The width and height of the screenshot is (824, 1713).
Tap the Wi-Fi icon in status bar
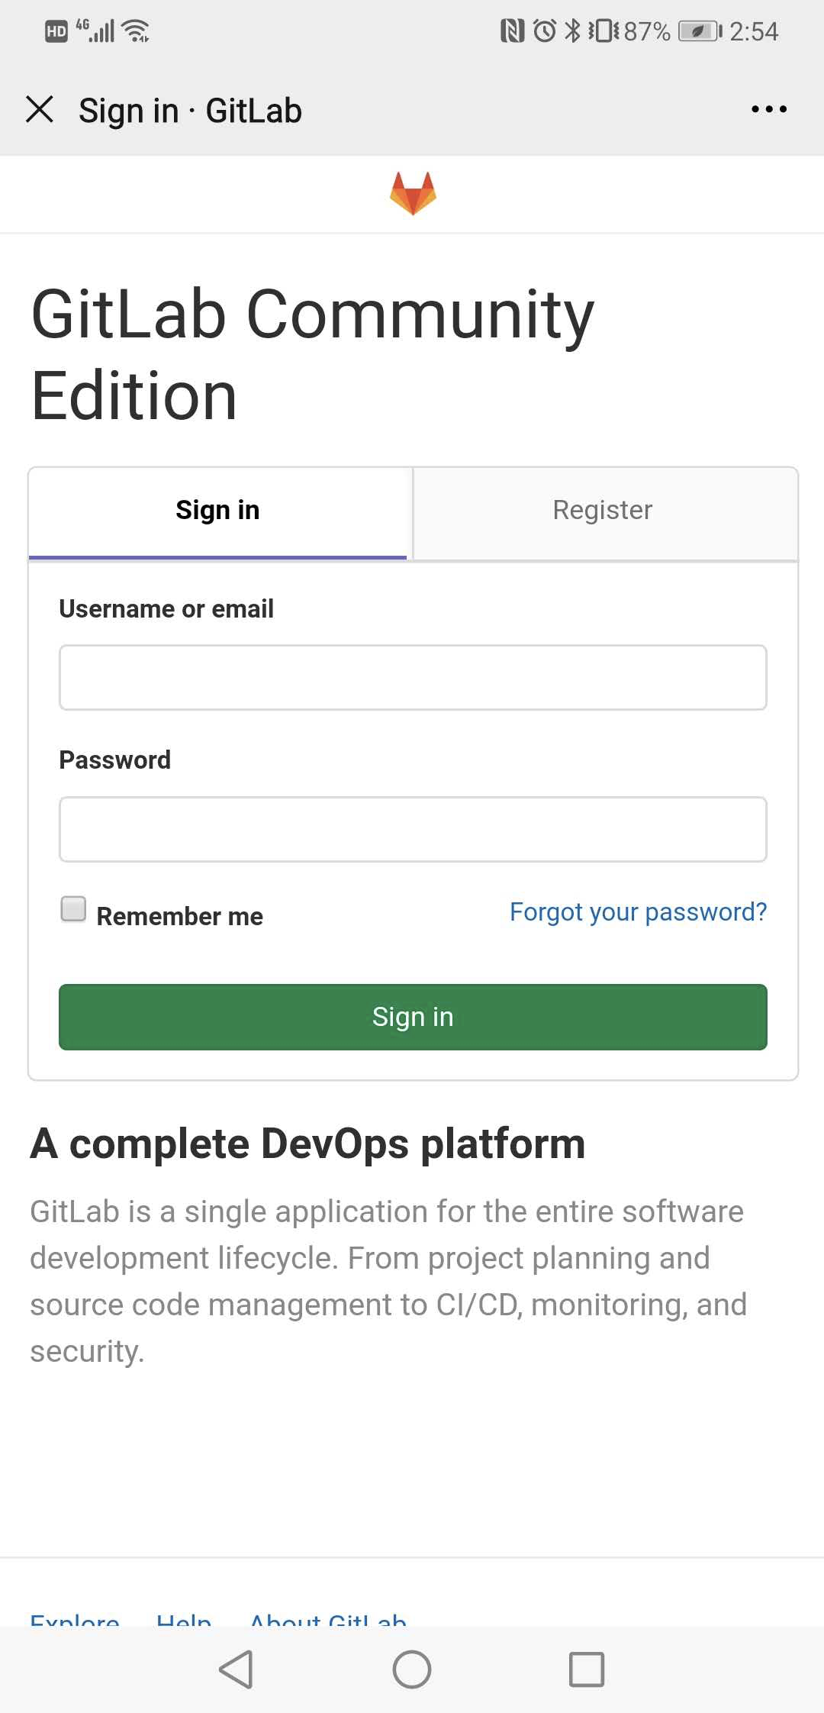click(x=136, y=31)
